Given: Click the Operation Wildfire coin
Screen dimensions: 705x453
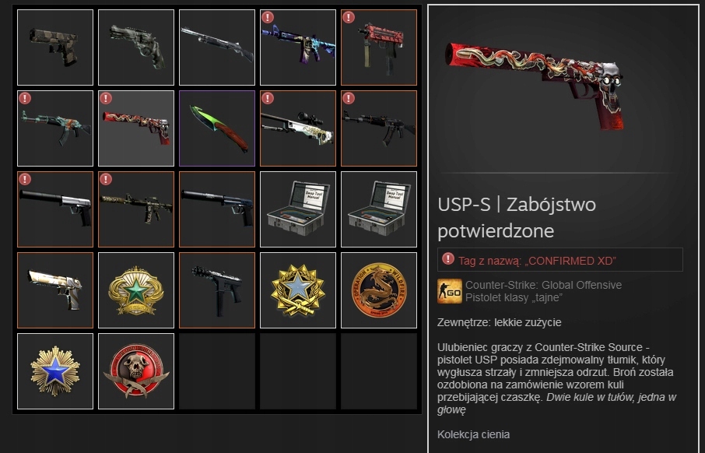Looking at the screenshot, I should coord(379,290).
